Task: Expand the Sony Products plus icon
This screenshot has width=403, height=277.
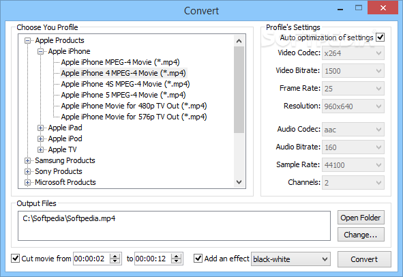Action: tap(27, 171)
